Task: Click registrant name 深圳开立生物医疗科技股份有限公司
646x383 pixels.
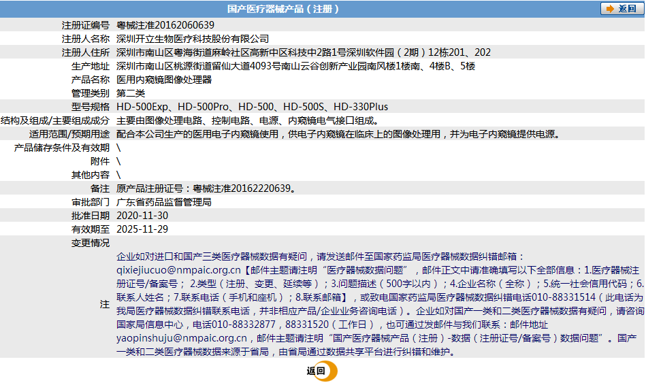Action: (x=193, y=39)
